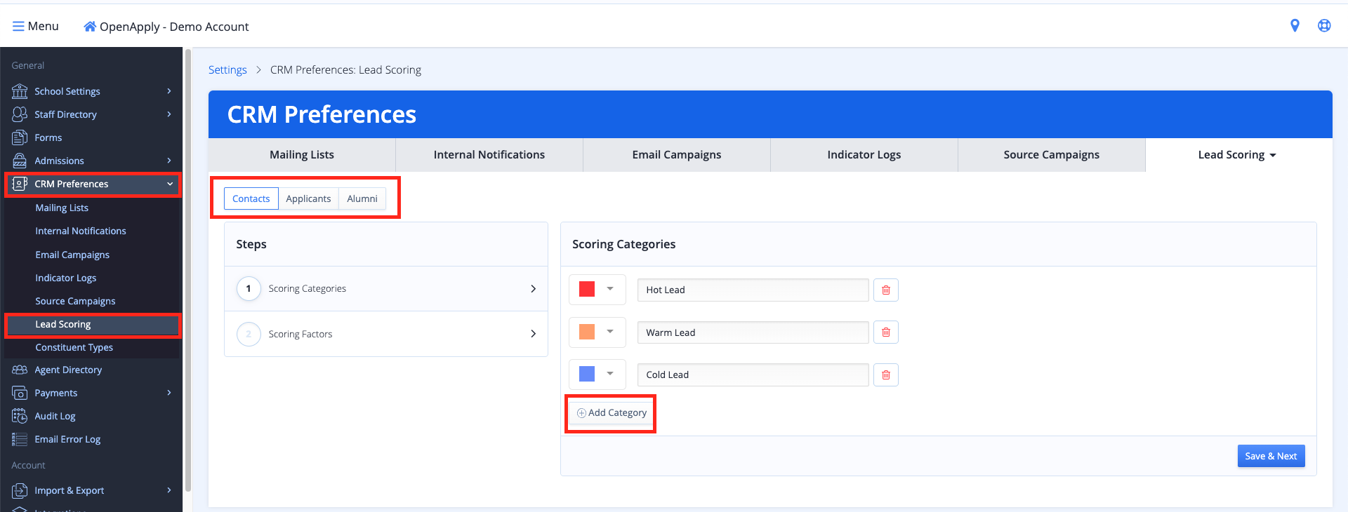Open the help lifebuoy icon
Screen dimensions: 1348x512
click(1324, 26)
